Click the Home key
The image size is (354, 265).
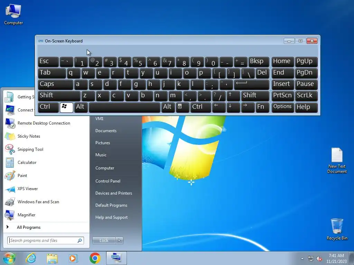click(x=283, y=62)
